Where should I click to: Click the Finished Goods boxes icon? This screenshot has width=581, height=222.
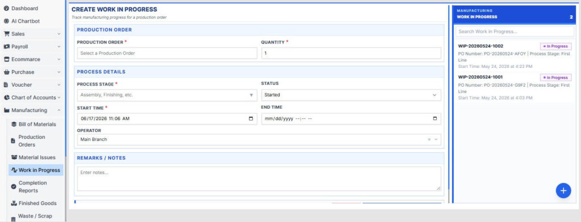point(14,203)
